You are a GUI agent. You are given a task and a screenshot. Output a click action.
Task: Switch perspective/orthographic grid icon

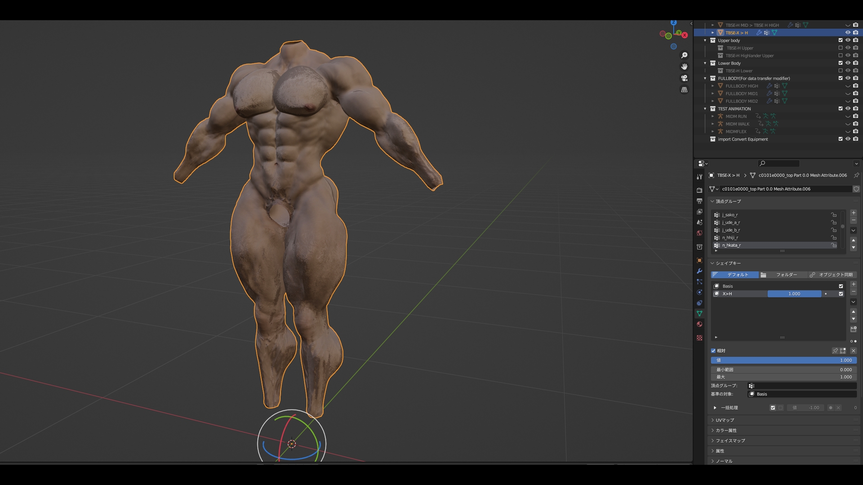(x=684, y=90)
